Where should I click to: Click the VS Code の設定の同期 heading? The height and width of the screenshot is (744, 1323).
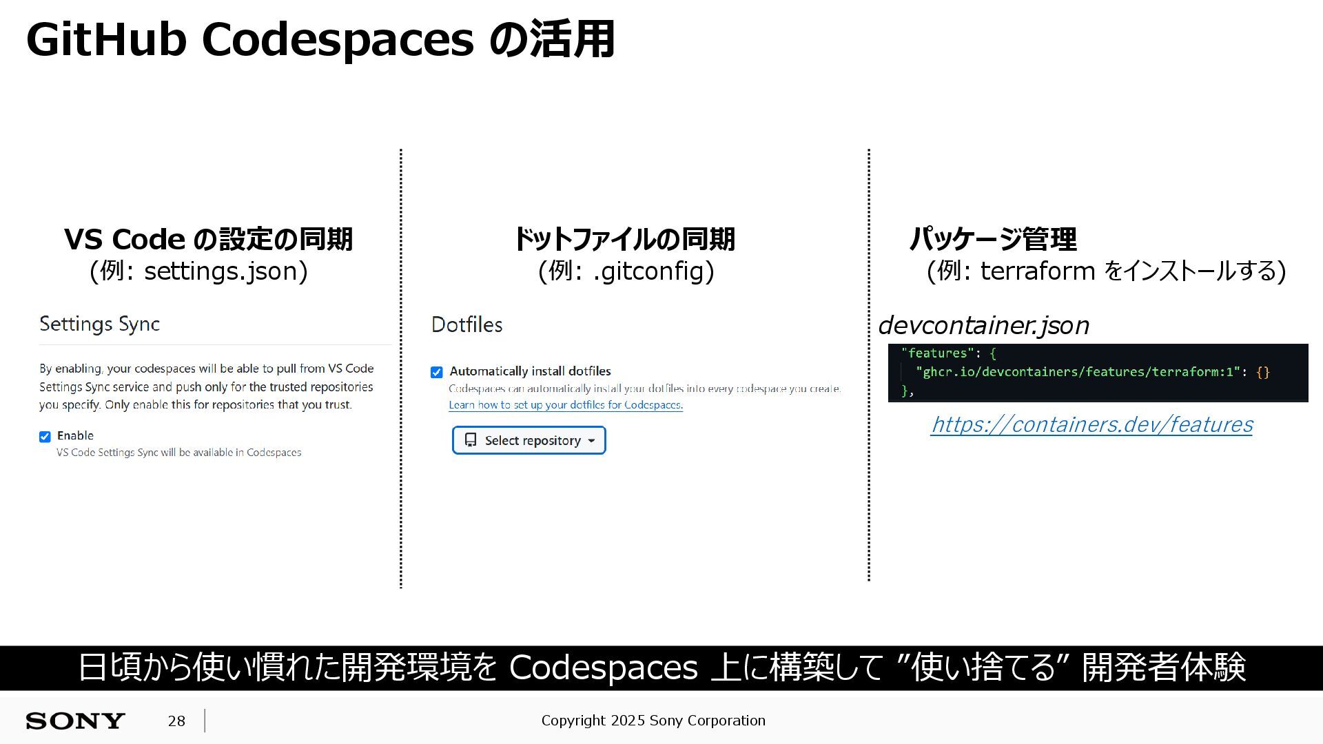pos(208,239)
